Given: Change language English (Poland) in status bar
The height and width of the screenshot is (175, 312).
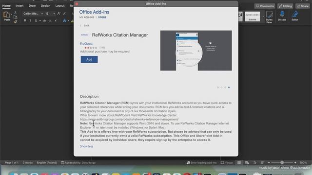Looking at the screenshot, I should [47, 163].
